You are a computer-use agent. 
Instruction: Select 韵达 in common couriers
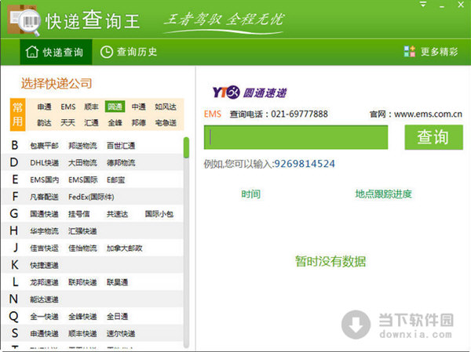point(45,123)
